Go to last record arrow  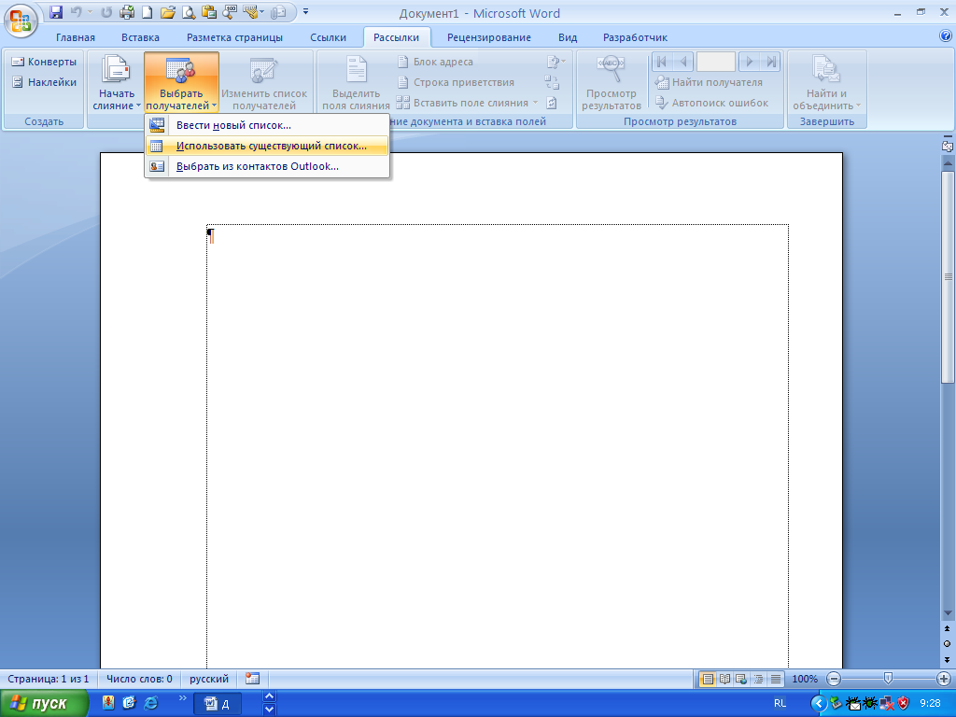[770, 62]
